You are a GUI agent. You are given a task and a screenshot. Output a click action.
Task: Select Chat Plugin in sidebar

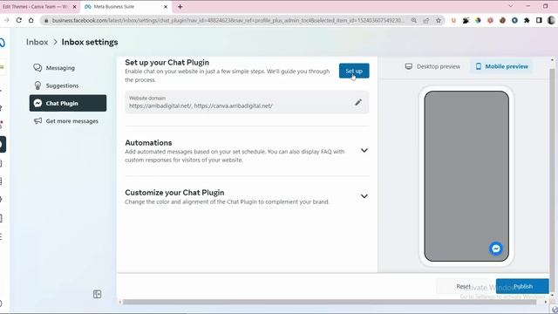click(x=68, y=103)
